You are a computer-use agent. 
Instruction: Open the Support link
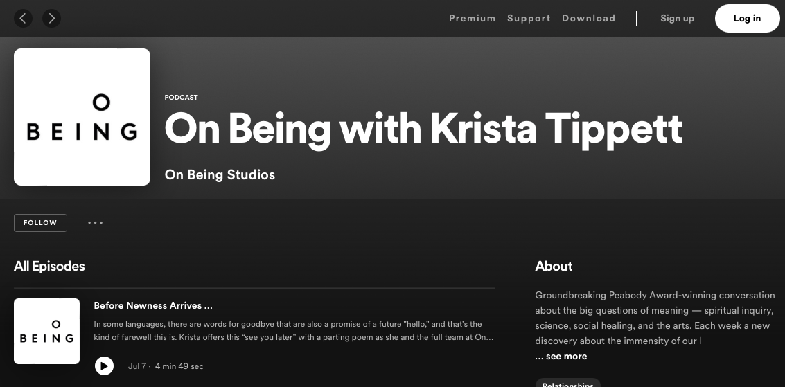click(x=529, y=19)
